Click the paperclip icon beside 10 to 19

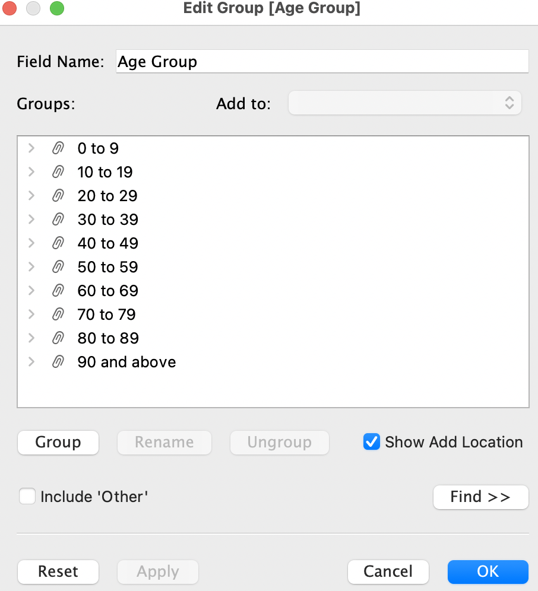click(x=58, y=172)
